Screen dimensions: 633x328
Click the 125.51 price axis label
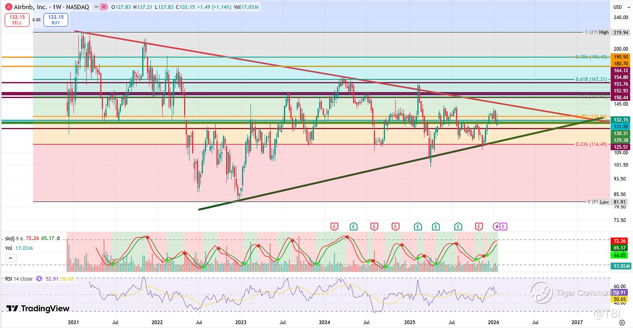point(620,147)
